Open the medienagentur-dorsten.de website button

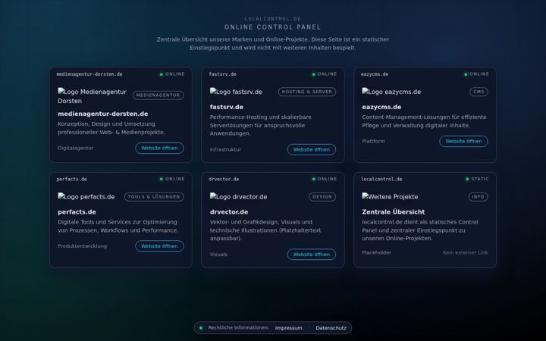159,148
